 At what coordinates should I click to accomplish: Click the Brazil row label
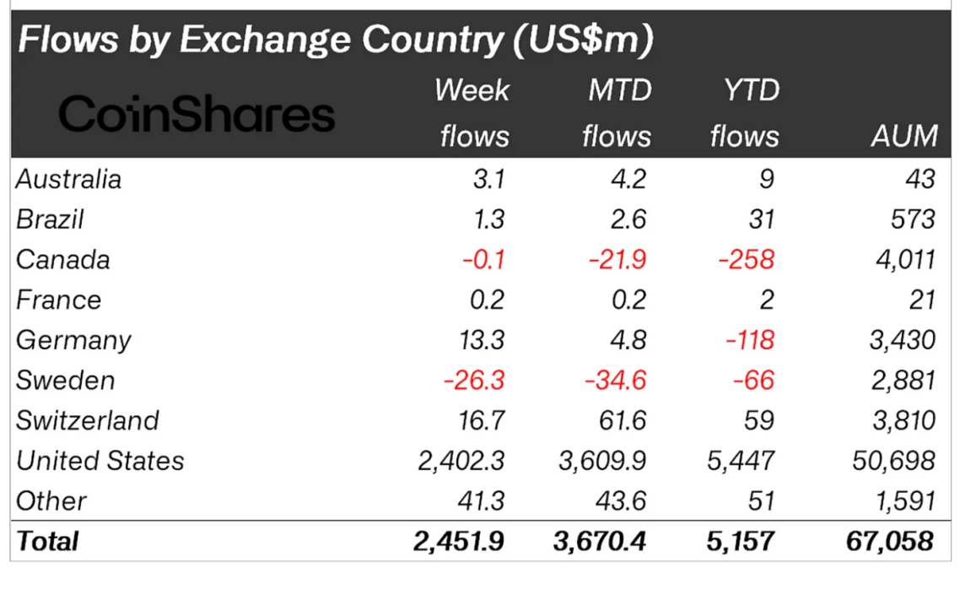pyautogui.click(x=51, y=219)
